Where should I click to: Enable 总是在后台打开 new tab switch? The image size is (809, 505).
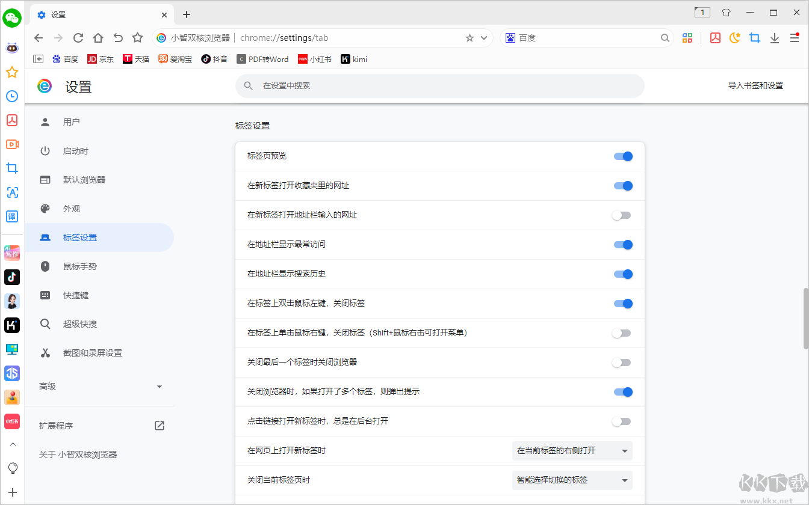pyautogui.click(x=621, y=421)
